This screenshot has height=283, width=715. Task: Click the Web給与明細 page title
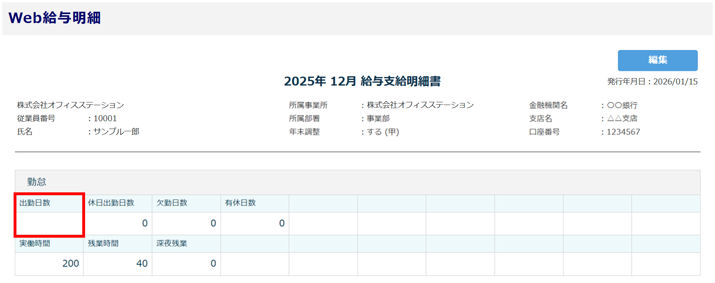54,18
